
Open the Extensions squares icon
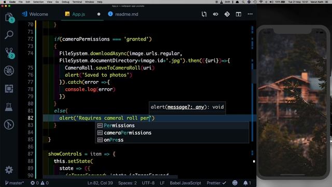(9, 89)
